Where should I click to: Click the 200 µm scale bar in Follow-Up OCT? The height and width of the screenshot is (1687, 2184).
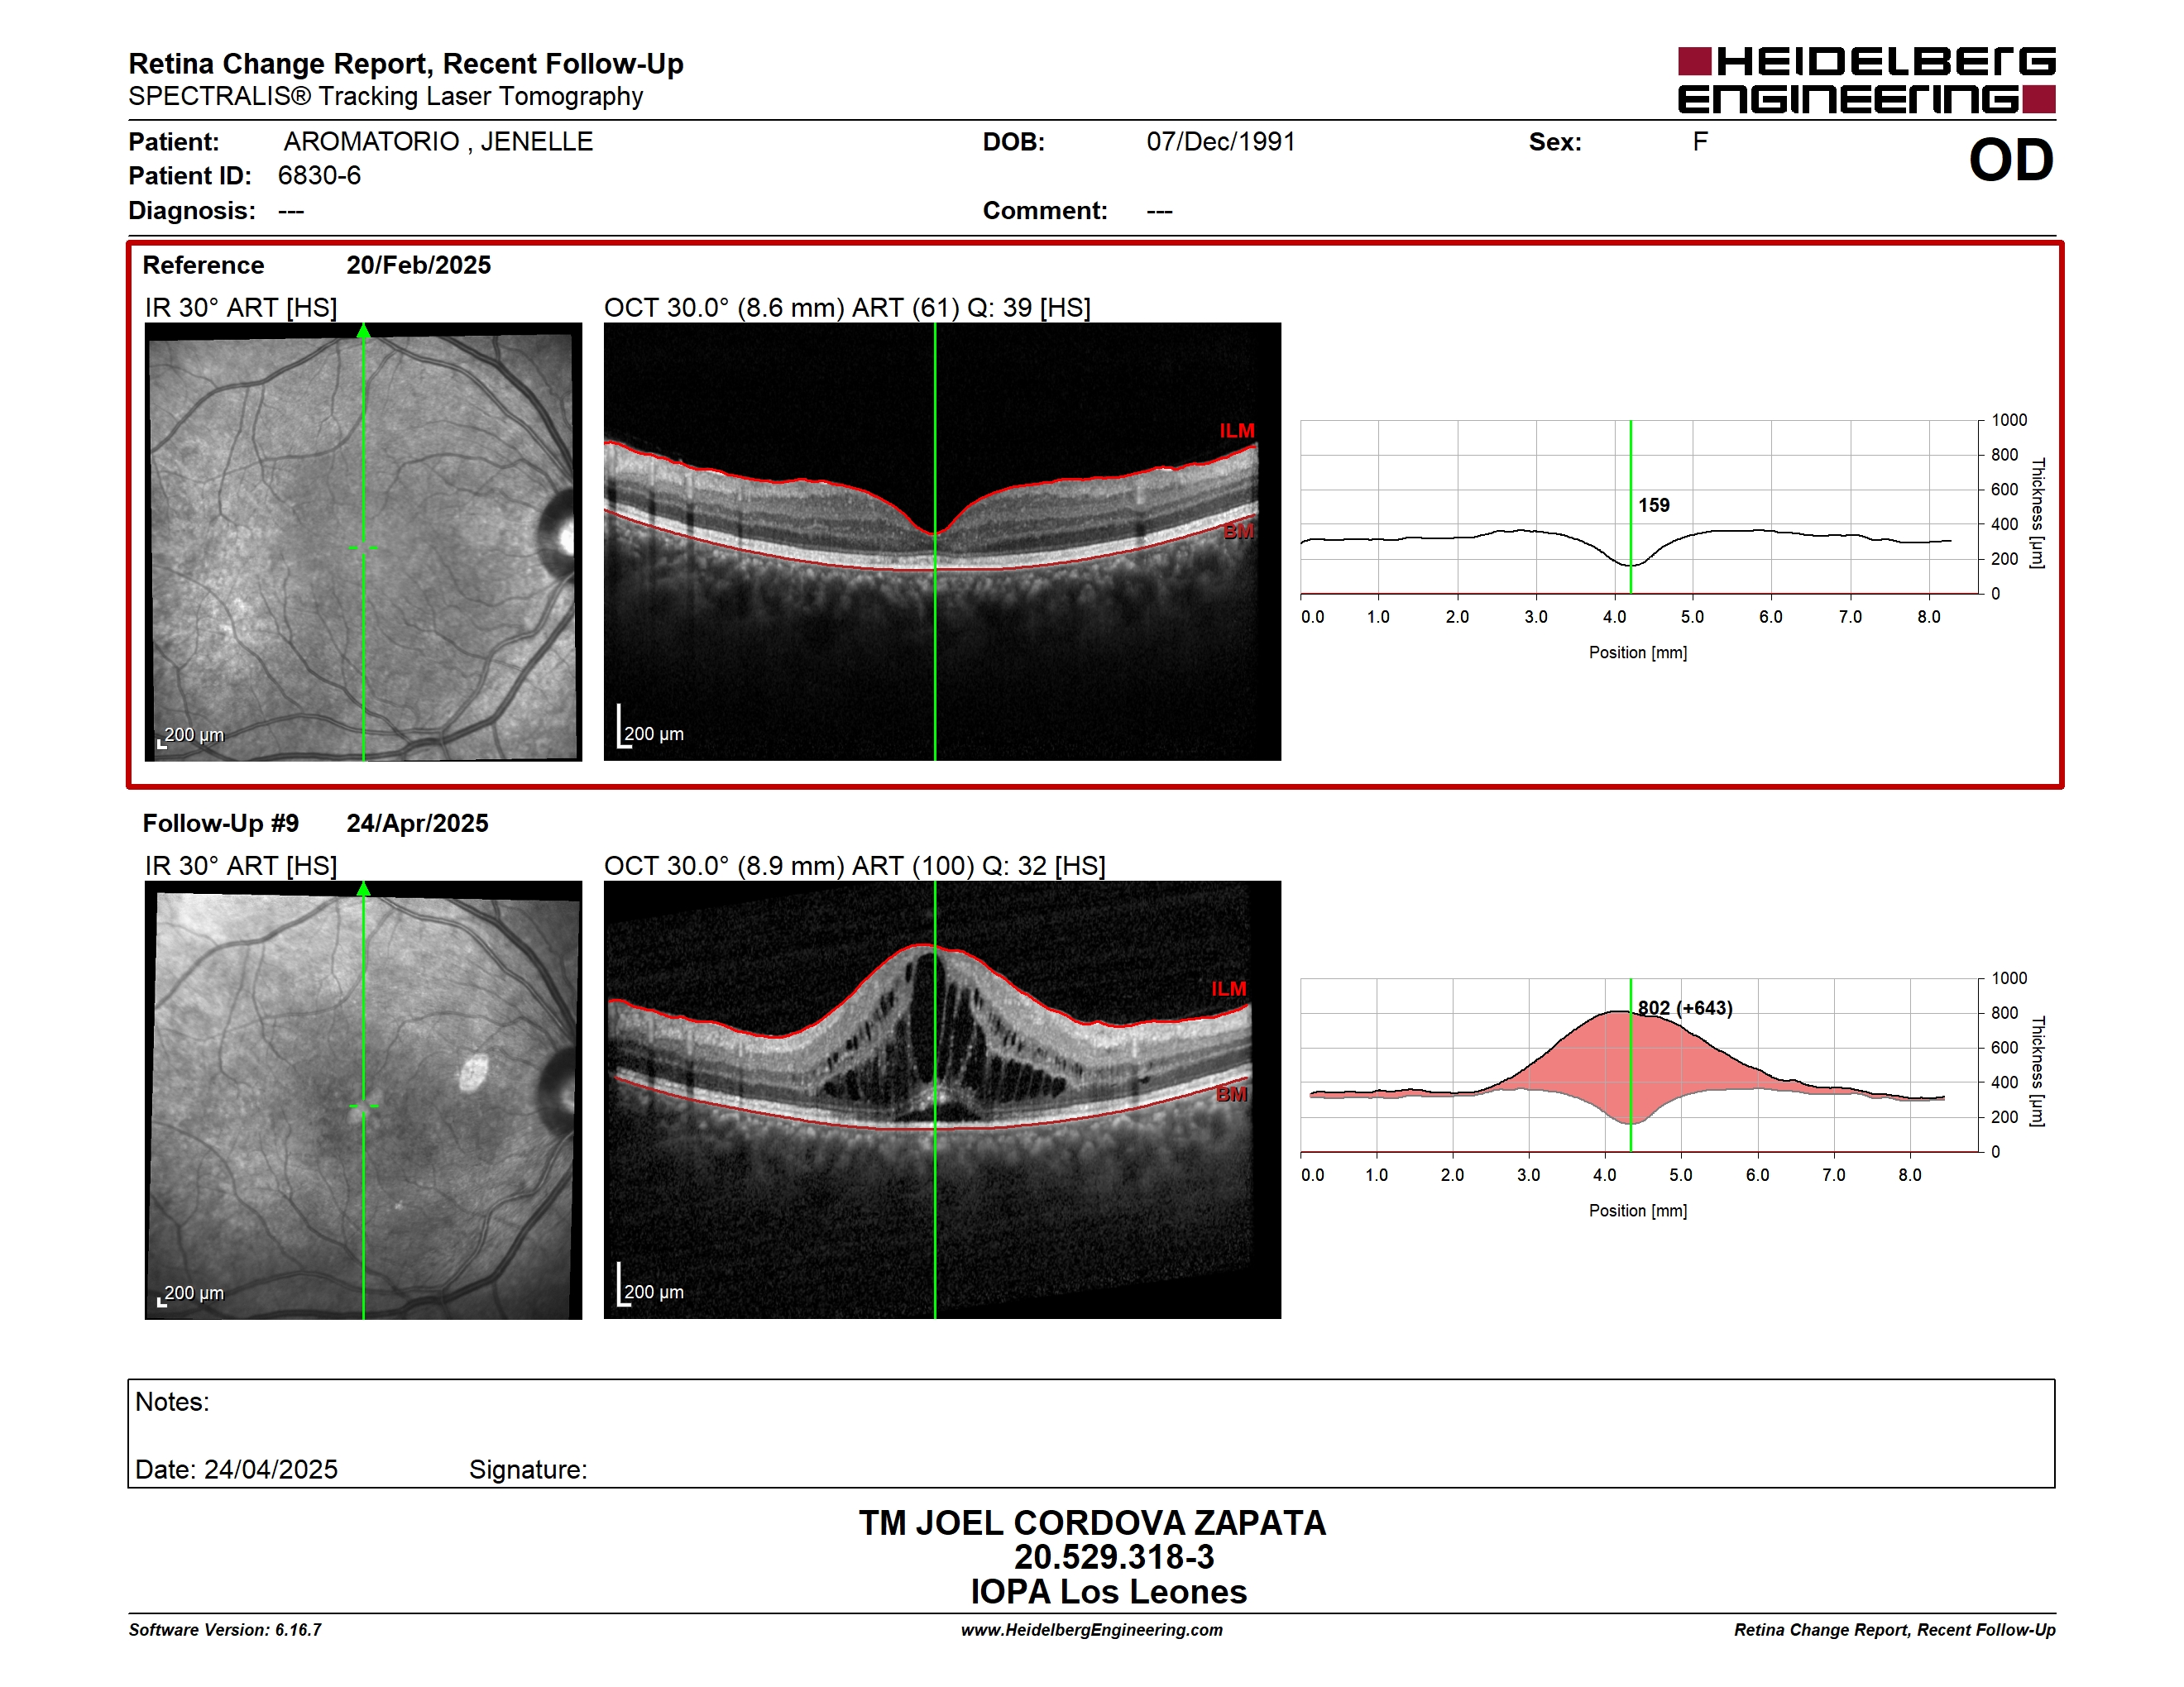click(x=651, y=1286)
